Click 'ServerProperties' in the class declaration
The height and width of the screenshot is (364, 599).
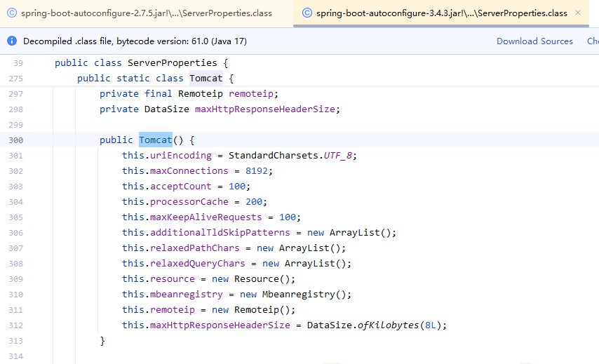pos(173,63)
